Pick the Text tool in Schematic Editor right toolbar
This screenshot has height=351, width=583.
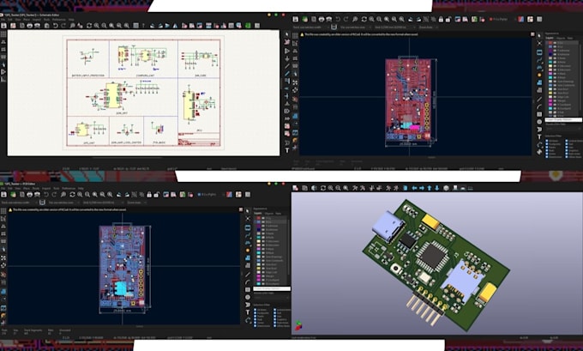(x=287, y=150)
